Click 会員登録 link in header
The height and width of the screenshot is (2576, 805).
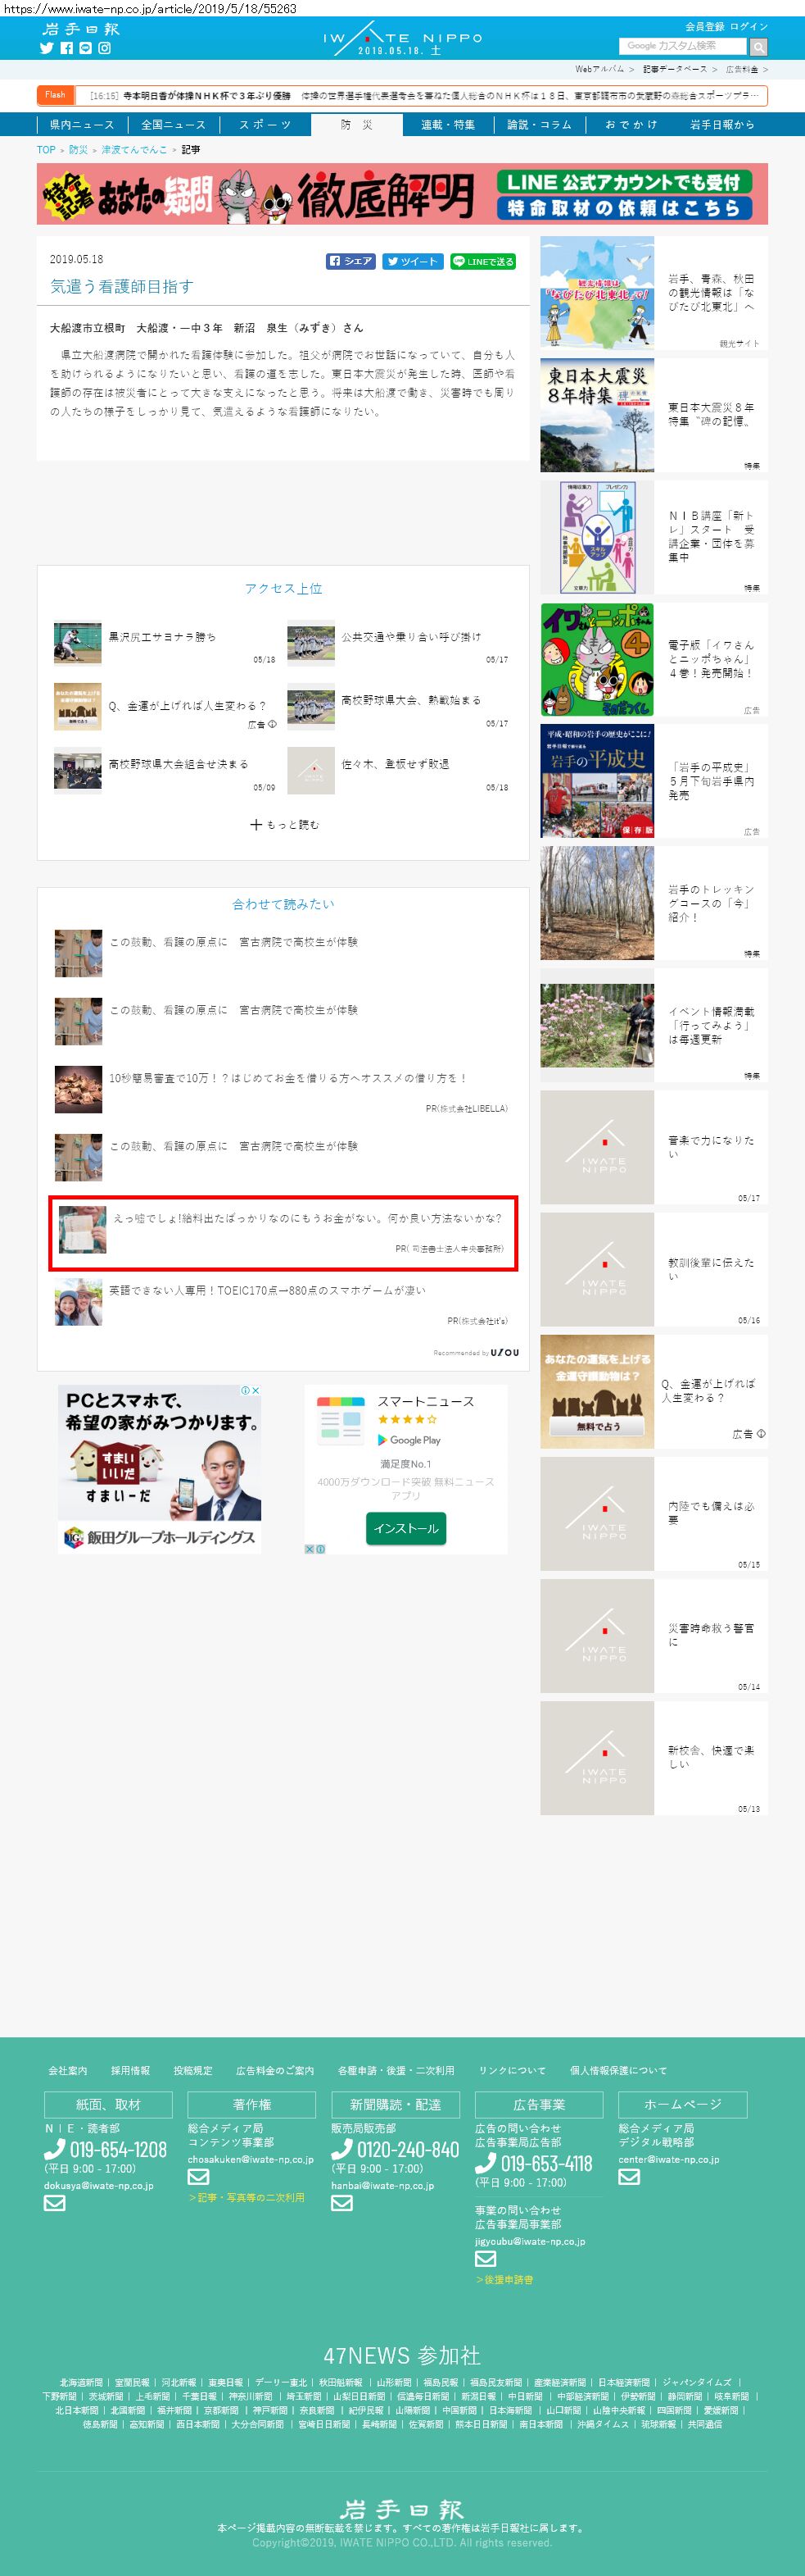pyautogui.click(x=704, y=27)
